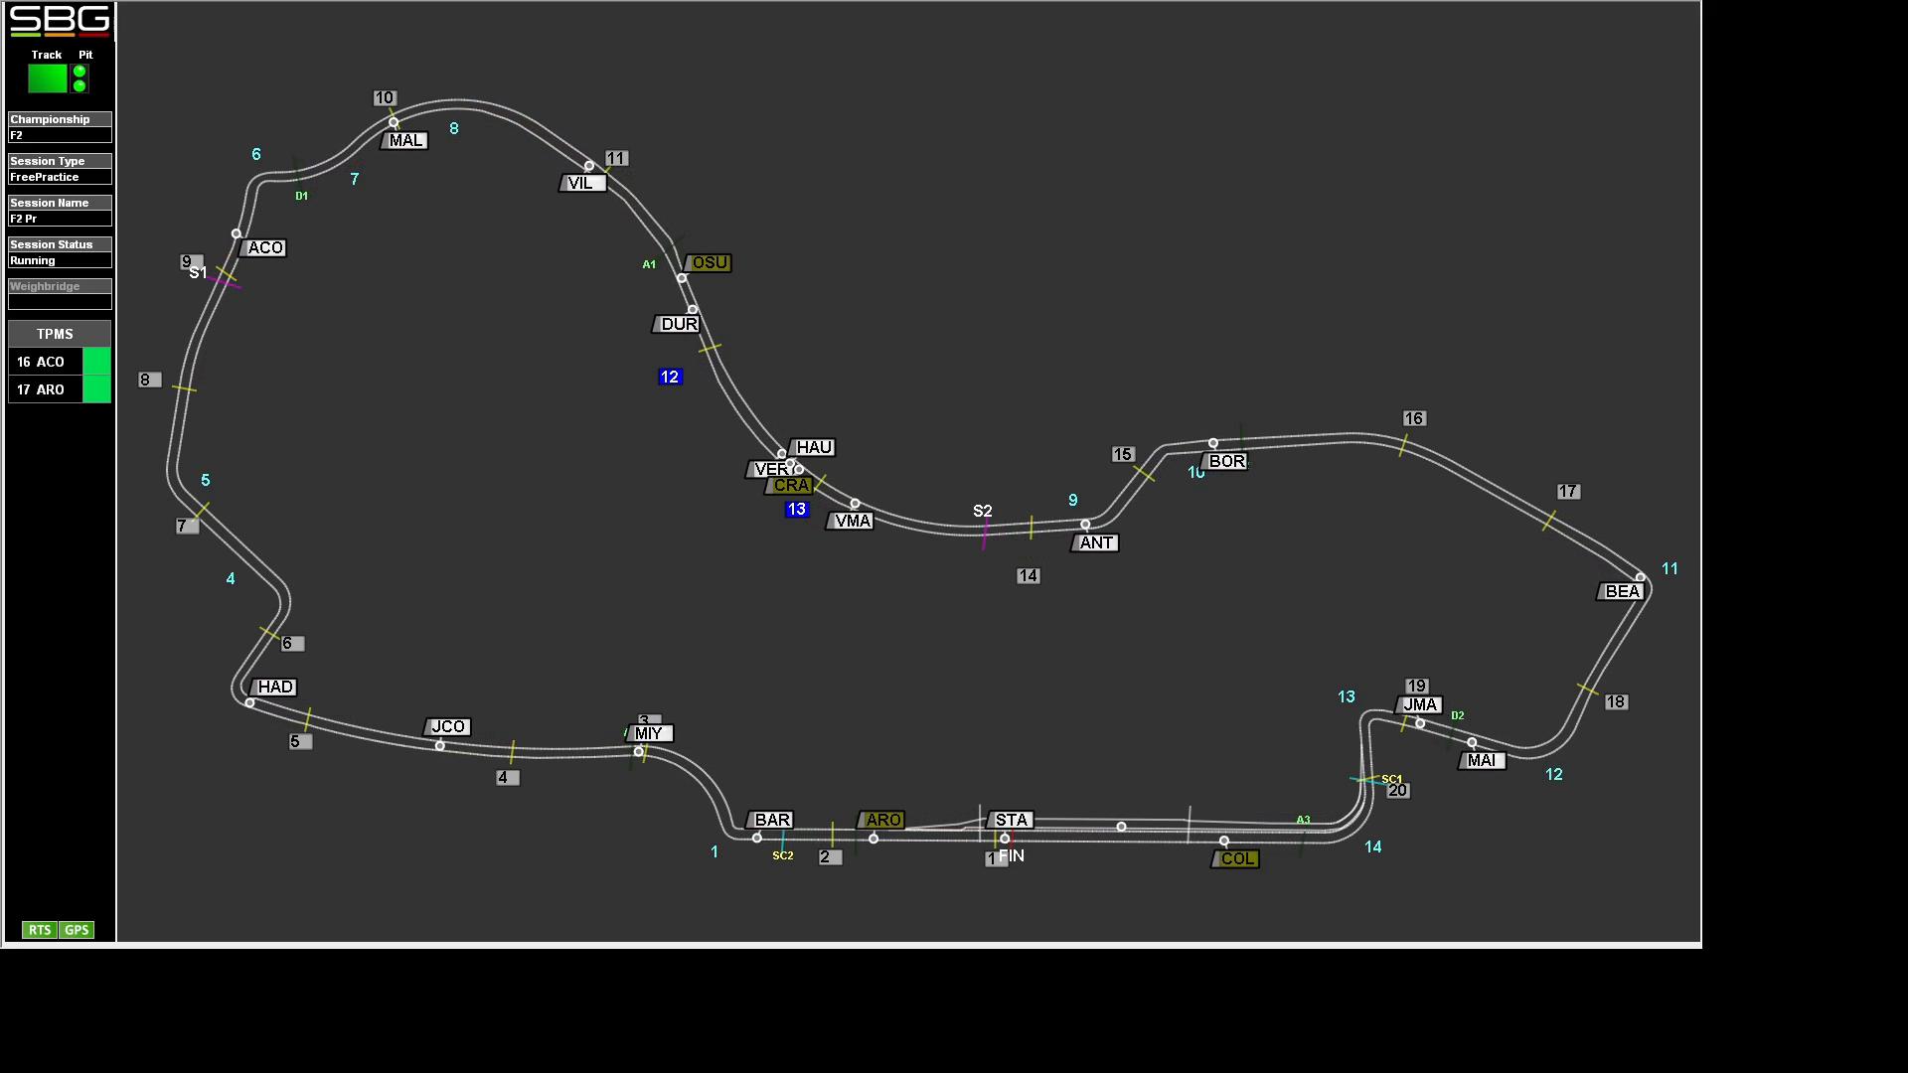The height and width of the screenshot is (1073, 1908).
Task: Select the VER car label
Action: [x=768, y=469]
